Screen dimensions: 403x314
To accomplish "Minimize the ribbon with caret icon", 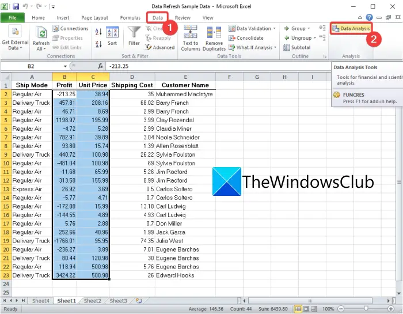I will click(x=360, y=17).
